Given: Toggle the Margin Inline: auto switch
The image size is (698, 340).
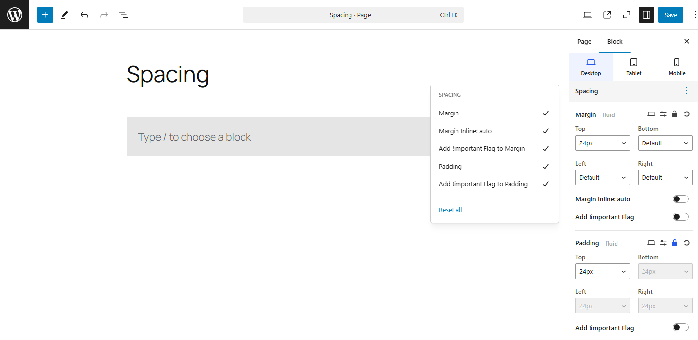Looking at the screenshot, I should point(681,199).
